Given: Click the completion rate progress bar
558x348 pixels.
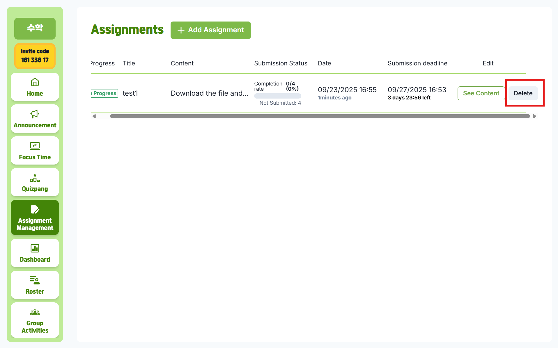Looking at the screenshot, I should click(277, 96).
